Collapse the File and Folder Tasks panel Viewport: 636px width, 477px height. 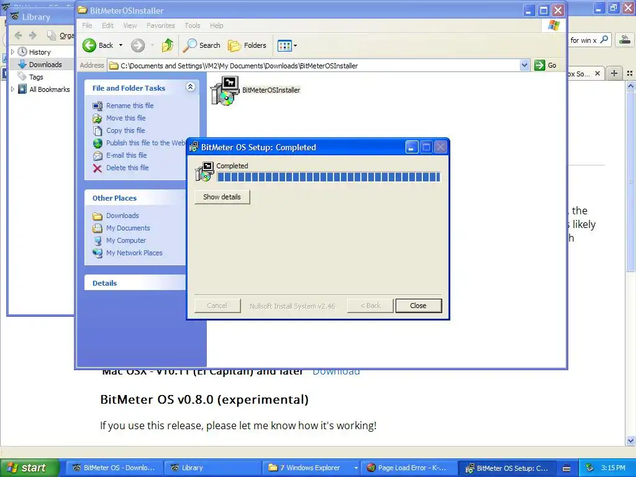click(x=190, y=87)
